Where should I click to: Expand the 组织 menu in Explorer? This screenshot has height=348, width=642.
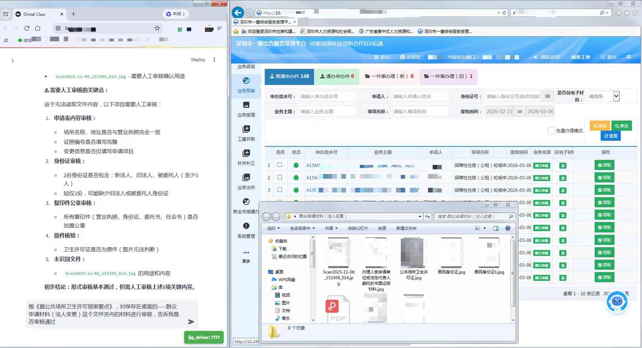click(272, 228)
